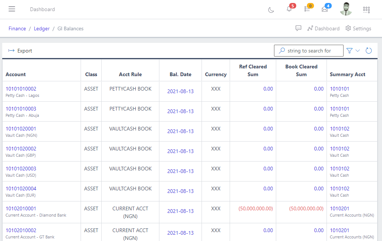Refresh the Gl Balances table

click(368, 51)
